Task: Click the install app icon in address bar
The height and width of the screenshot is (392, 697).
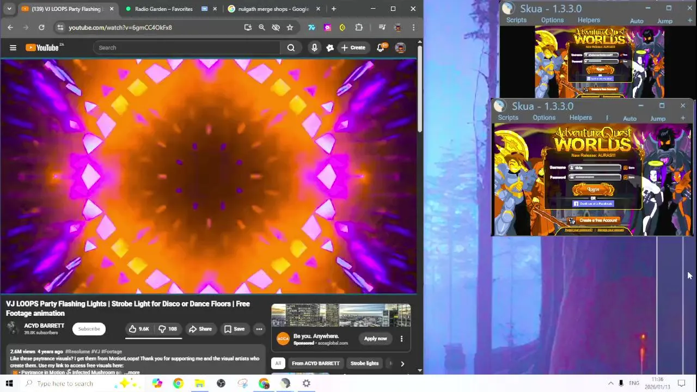Action: coord(248,27)
